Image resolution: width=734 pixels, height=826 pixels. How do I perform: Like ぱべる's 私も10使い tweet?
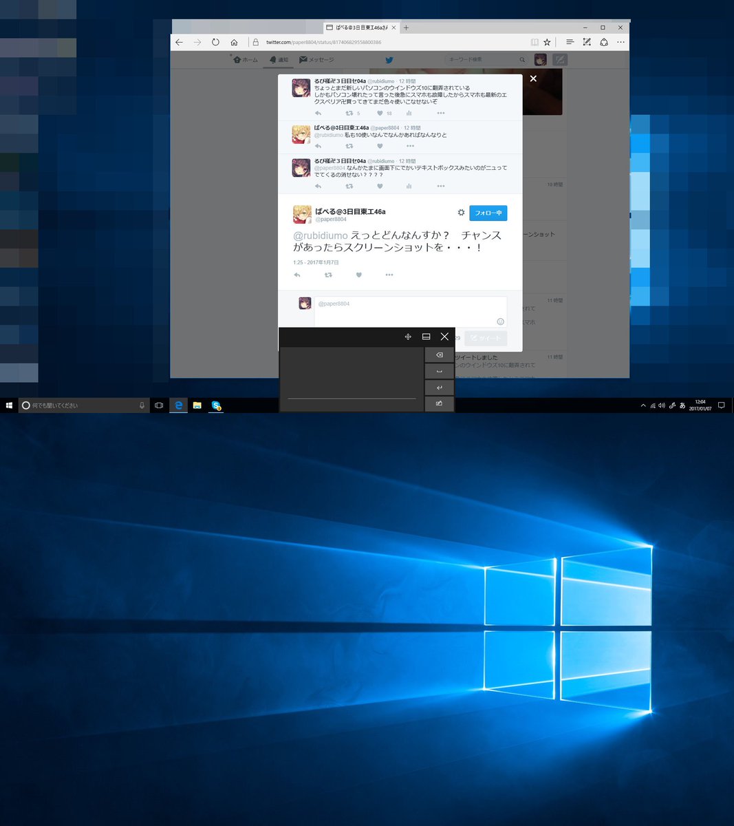click(x=380, y=146)
